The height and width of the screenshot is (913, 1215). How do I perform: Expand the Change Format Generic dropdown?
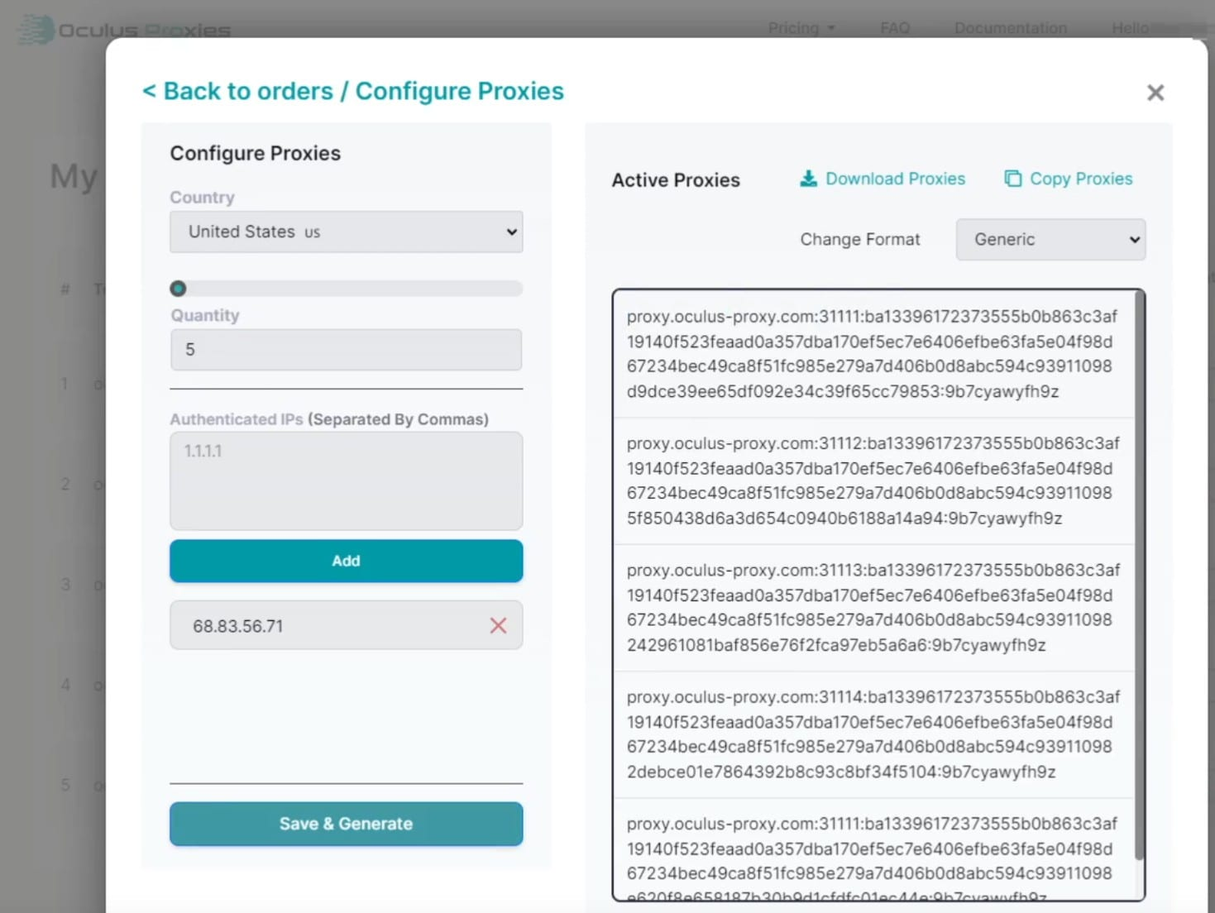[x=1050, y=240]
